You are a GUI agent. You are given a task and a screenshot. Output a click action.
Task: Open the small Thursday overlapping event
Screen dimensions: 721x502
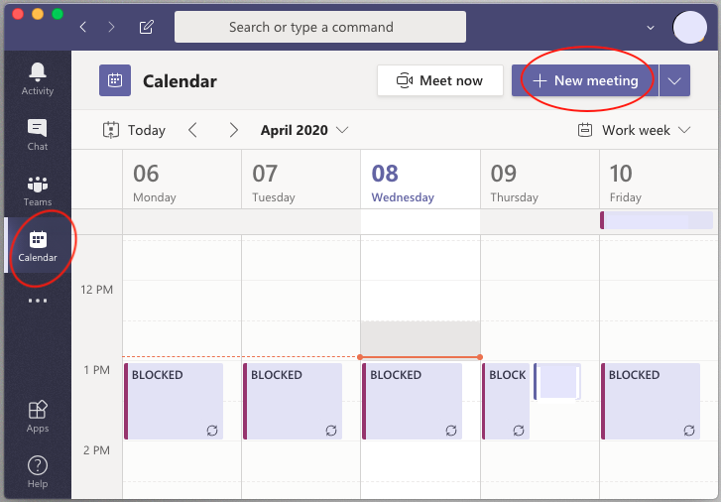[556, 381]
